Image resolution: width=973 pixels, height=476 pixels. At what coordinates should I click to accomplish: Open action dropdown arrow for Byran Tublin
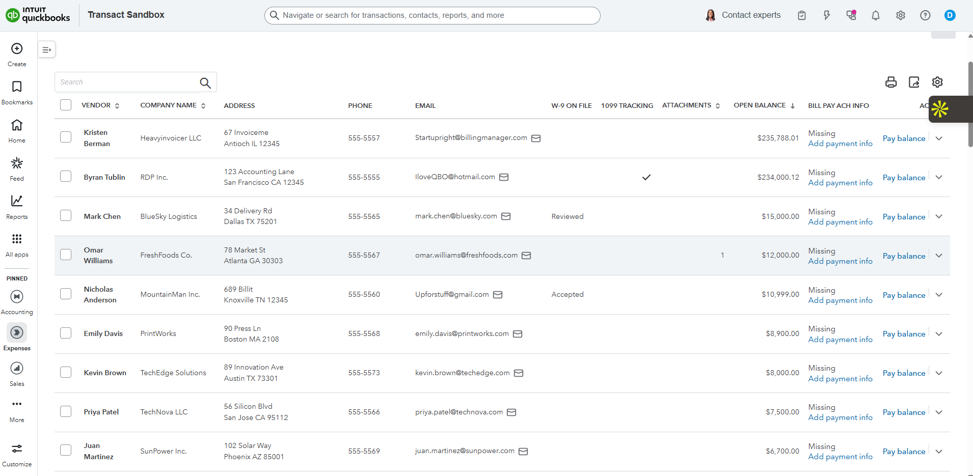pos(939,177)
